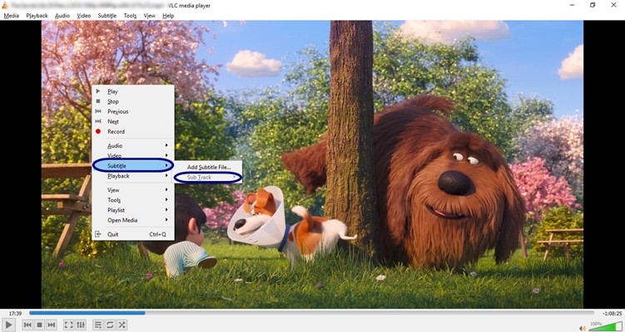Expand Video submenu in context menu
625x332 pixels.
click(x=132, y=155)
